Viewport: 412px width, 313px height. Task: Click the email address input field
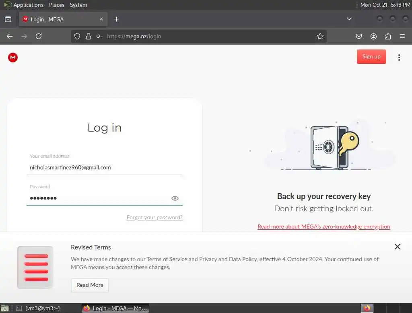(x=104, y=168)
